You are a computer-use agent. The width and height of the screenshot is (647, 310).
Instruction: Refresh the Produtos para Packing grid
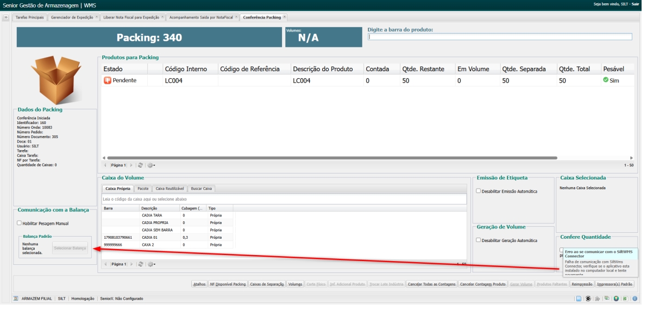140,165
